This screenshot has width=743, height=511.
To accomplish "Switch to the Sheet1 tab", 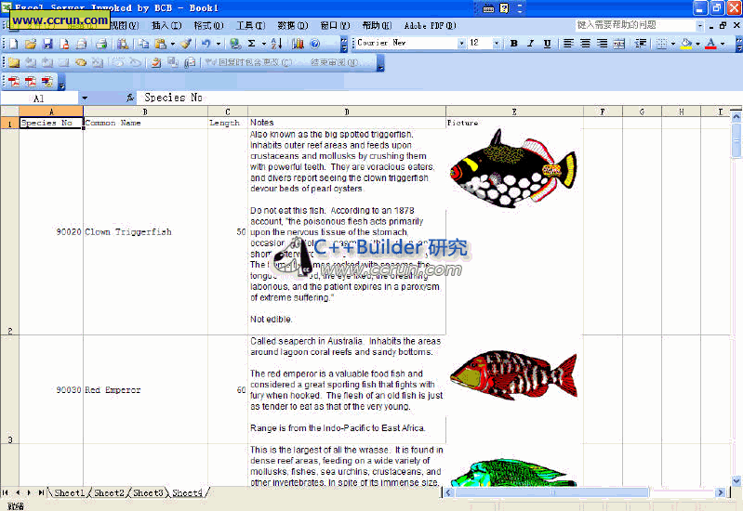I will click(69, 492).
